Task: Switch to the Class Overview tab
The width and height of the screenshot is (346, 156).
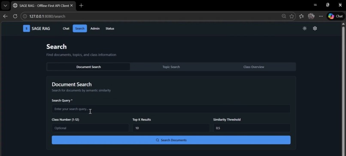Action: (x=254, y=67)
